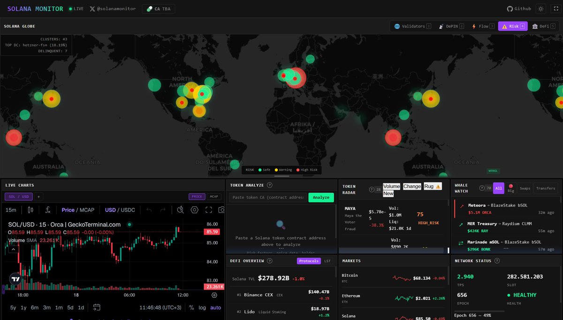This screenshot has width=563, height=320.
Task: Click the TradingView logo on chart
Action: (x=15, y=279)
